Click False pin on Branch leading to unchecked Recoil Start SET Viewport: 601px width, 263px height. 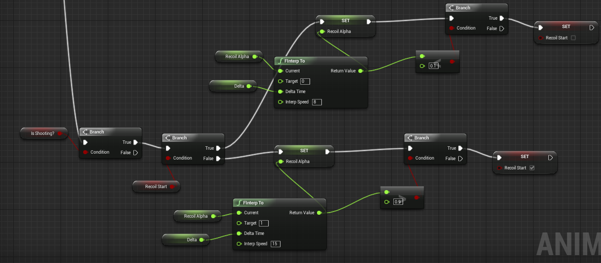(502, 29)
